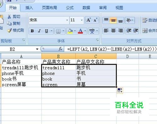Set top vertical alignment
157x124 pixels.
pyautogui.click(x=106, y=20)
